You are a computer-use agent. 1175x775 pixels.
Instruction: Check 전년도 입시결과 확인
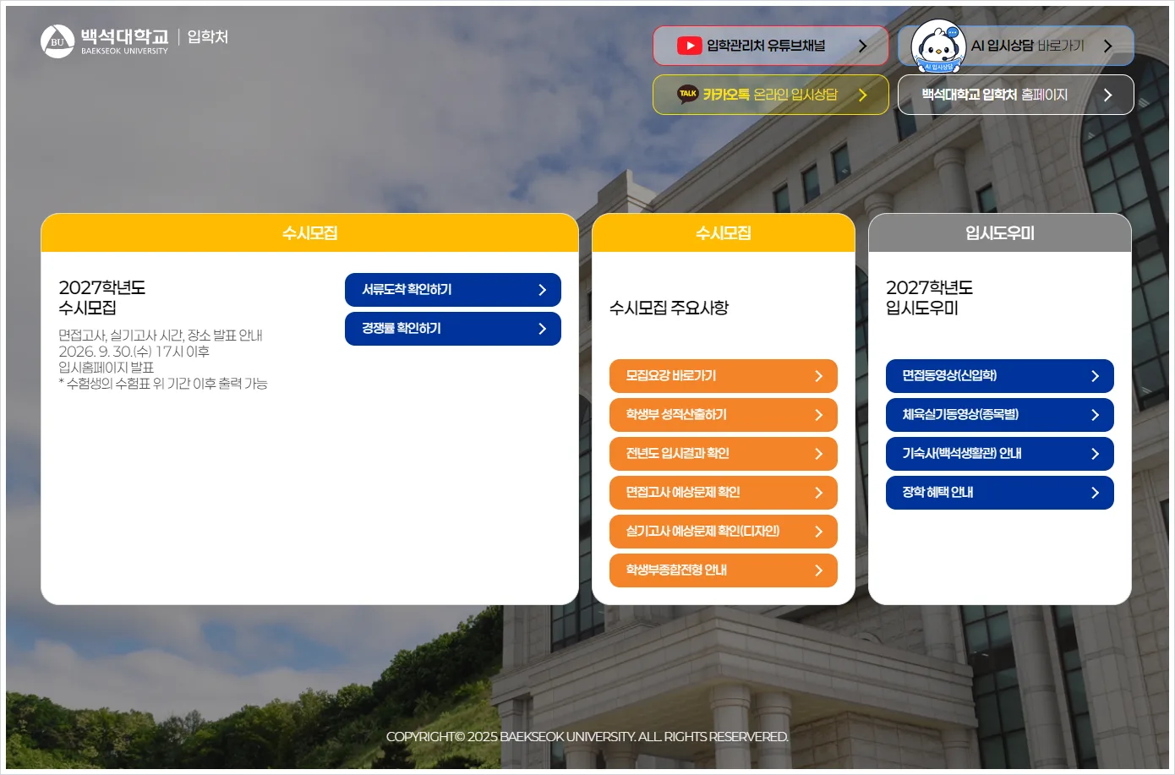724,454
